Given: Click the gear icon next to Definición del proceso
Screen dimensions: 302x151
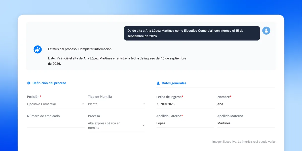Looking at the screenshot, I should [29, 83].
